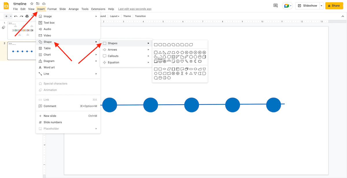Choose the plain Rectangle in the top row
This screenshot has width=347, height=178.
coord(156,45)
